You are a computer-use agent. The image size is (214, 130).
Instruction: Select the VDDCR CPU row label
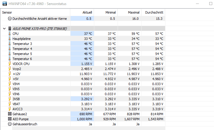(x=21, y=64)
